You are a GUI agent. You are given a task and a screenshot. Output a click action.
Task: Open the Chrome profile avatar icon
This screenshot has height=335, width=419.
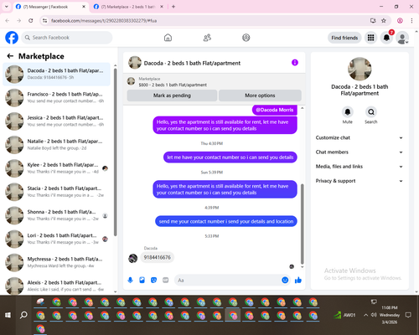click(x=400, y=21)
